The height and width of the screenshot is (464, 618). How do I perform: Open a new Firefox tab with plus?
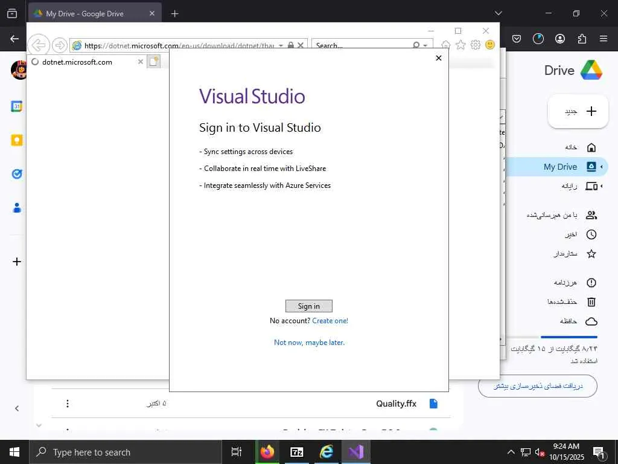coord(174,13)
